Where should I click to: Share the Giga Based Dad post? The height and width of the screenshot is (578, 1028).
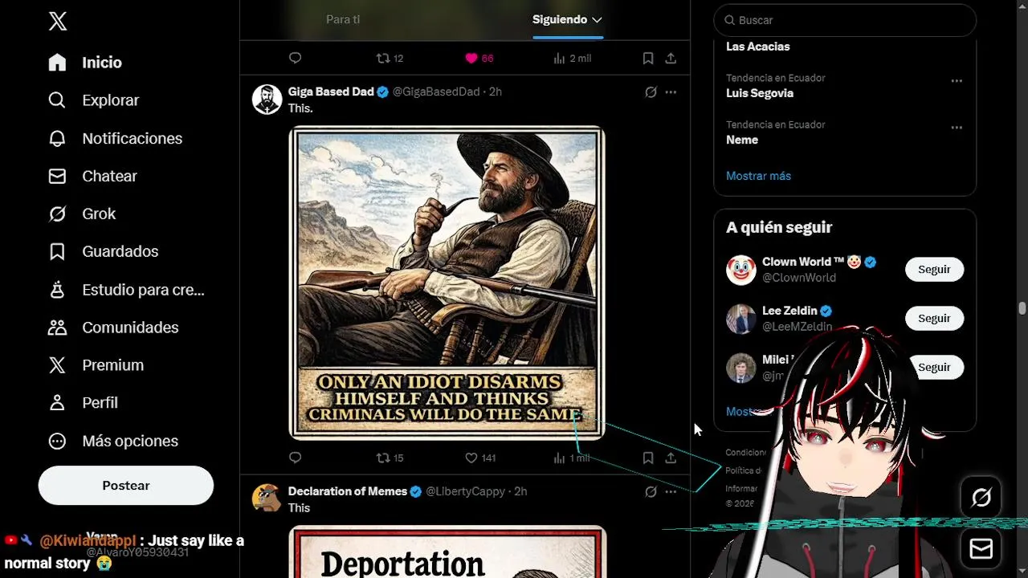coord(671,458)
